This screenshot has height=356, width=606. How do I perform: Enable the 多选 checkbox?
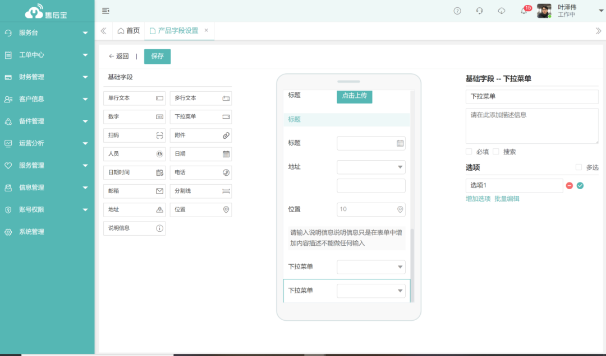pos(579,167)
